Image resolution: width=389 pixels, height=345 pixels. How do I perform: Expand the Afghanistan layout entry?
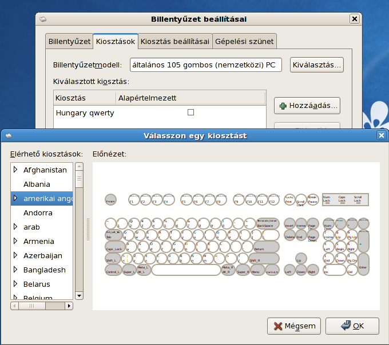(x=15, y=170)
